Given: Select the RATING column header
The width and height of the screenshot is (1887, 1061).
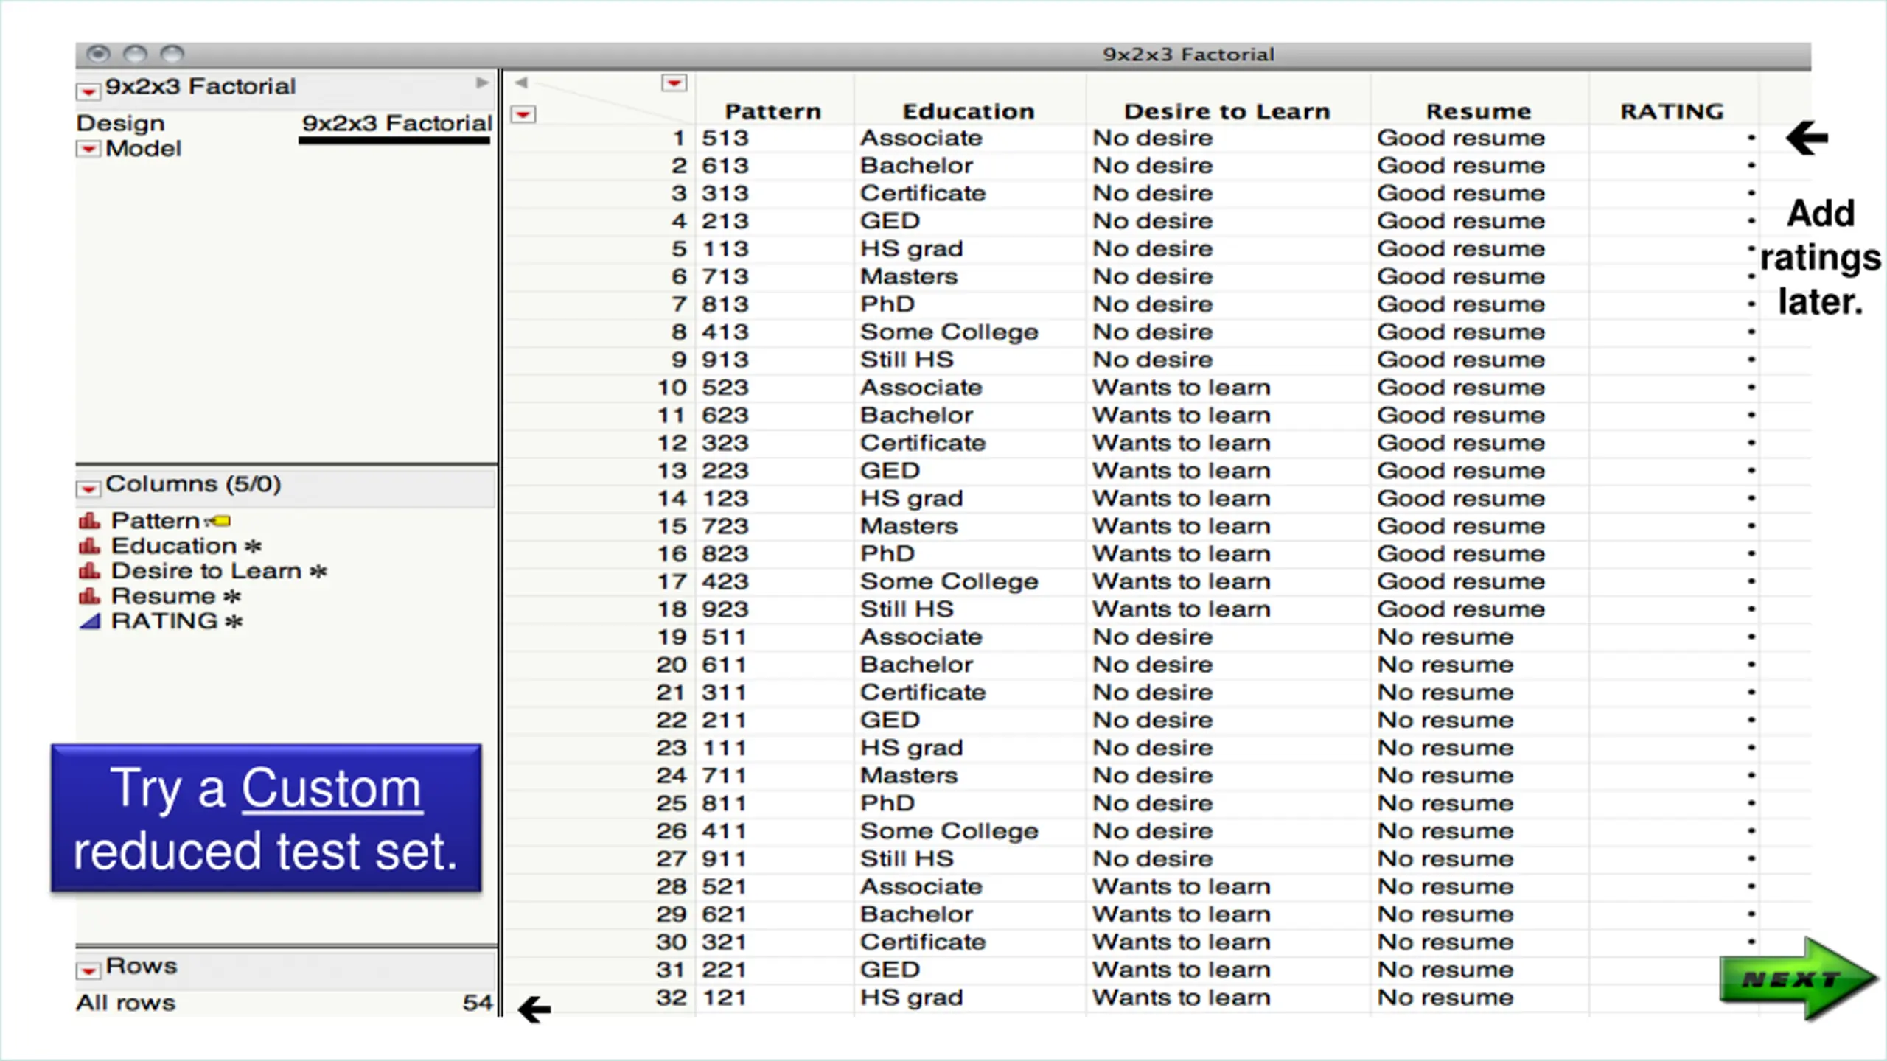Looking at the screenshot, I should click(x=1672, y=111).
